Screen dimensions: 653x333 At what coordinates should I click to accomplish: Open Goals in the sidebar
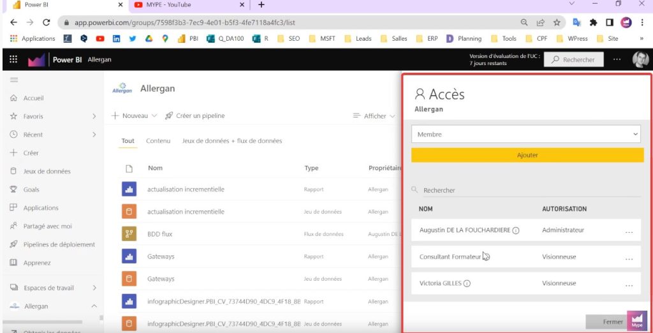pos(31,189)
